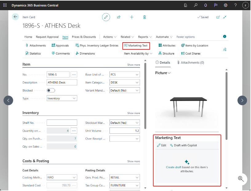
Task: Open the Related dropdown menu
Action: click(127, 37)
